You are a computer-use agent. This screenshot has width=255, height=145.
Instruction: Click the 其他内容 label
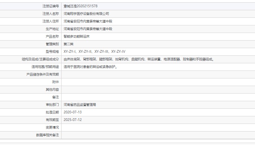(x=52, y=90)
